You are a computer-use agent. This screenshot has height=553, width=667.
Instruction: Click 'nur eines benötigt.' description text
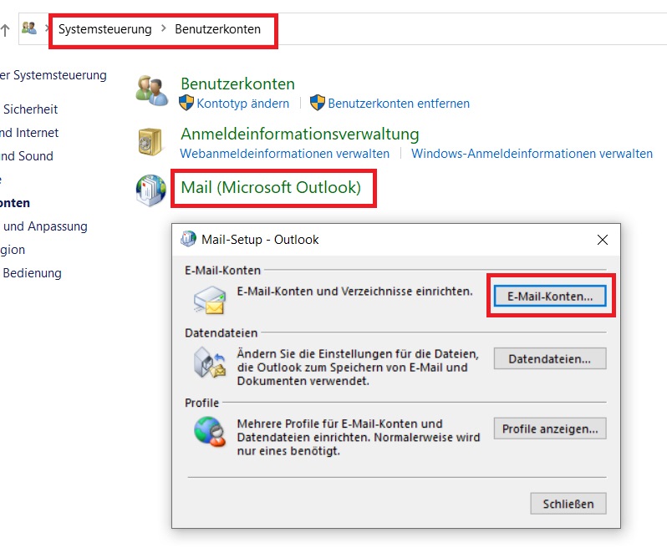pyautogui.click(x=288, y=451)
